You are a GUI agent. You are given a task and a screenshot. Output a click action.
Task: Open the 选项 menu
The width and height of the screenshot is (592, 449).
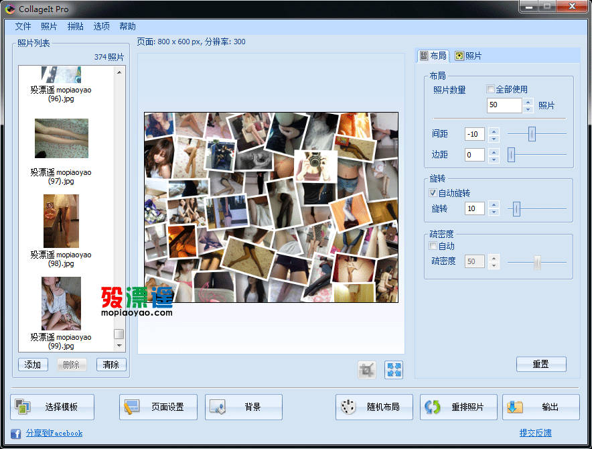pos(101,26)
